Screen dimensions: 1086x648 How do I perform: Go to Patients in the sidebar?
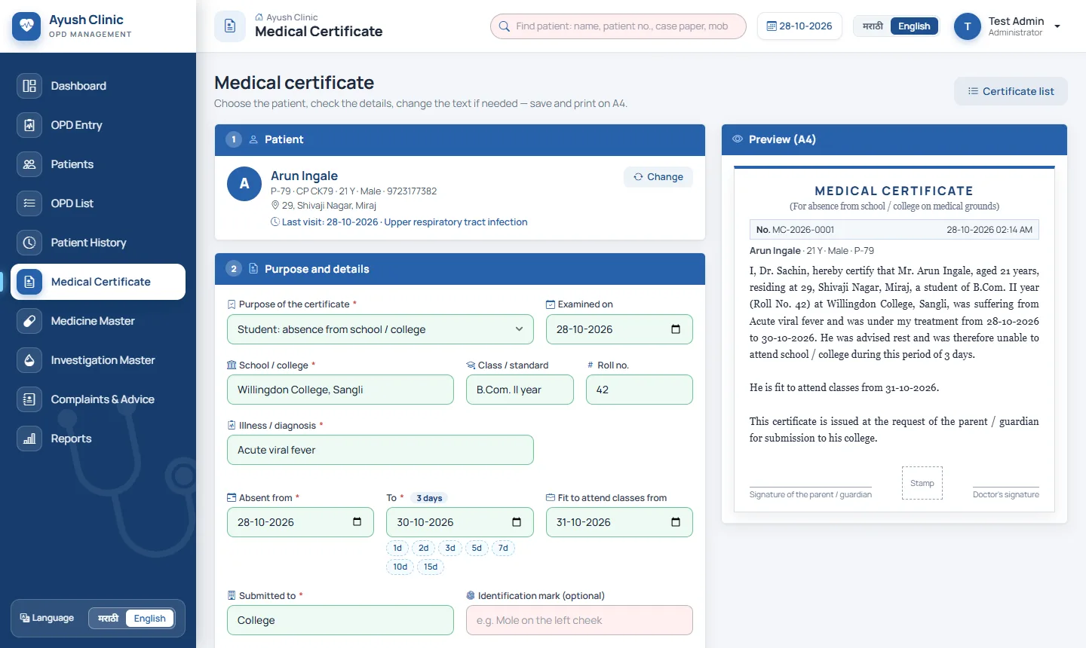98,164
